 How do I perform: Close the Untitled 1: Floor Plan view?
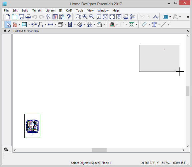[x=187, y=31]
